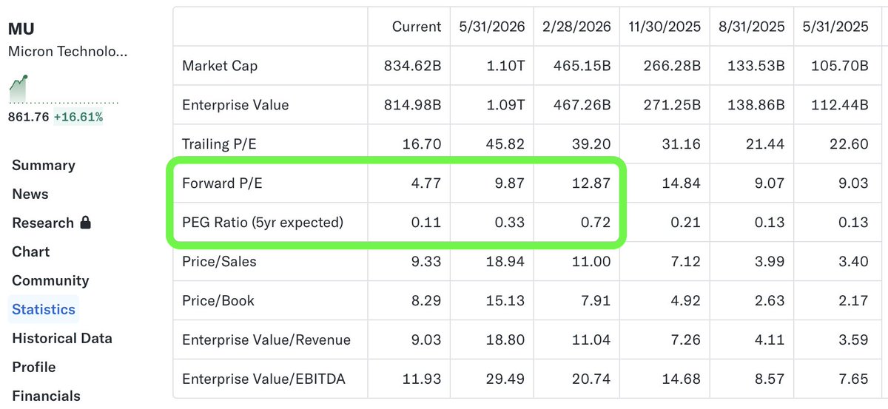Go to the Research section
The height and width of the screenshot is (409, 888).
click(x=43, y=223)
